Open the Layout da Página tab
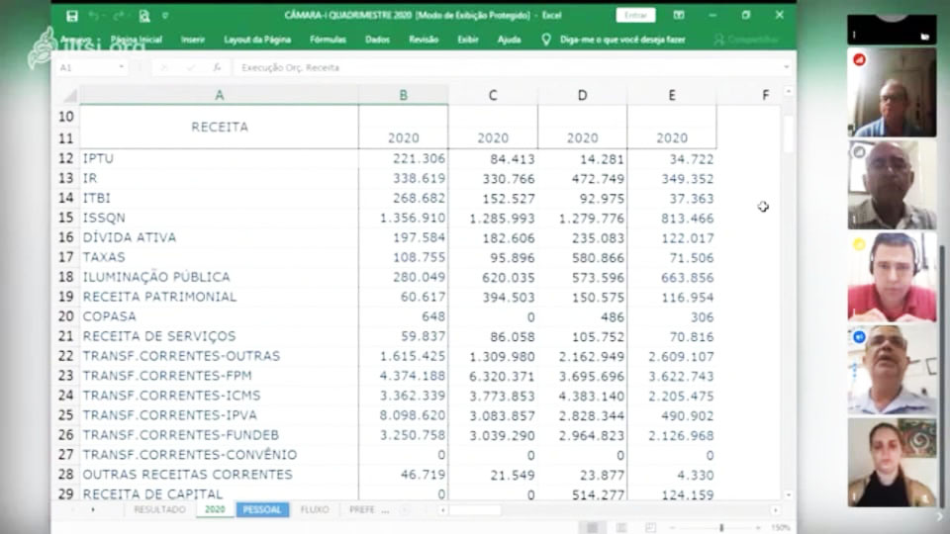Viewport: 950px width, 534px height. tap(257, 40)
